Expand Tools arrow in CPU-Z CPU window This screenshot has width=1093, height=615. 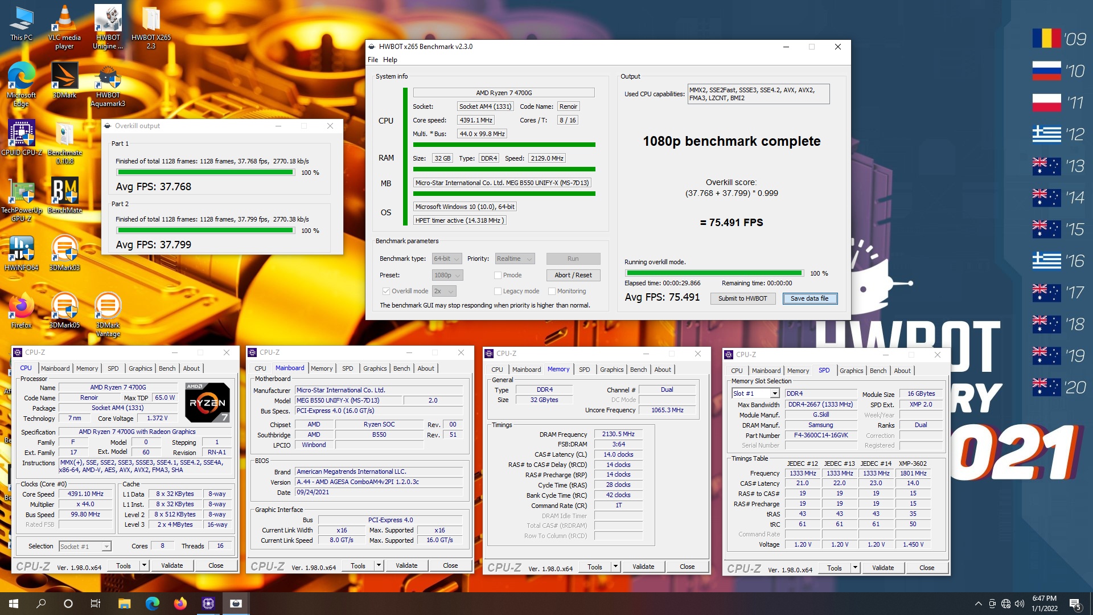pyautogui.click(x=144, y=565)
